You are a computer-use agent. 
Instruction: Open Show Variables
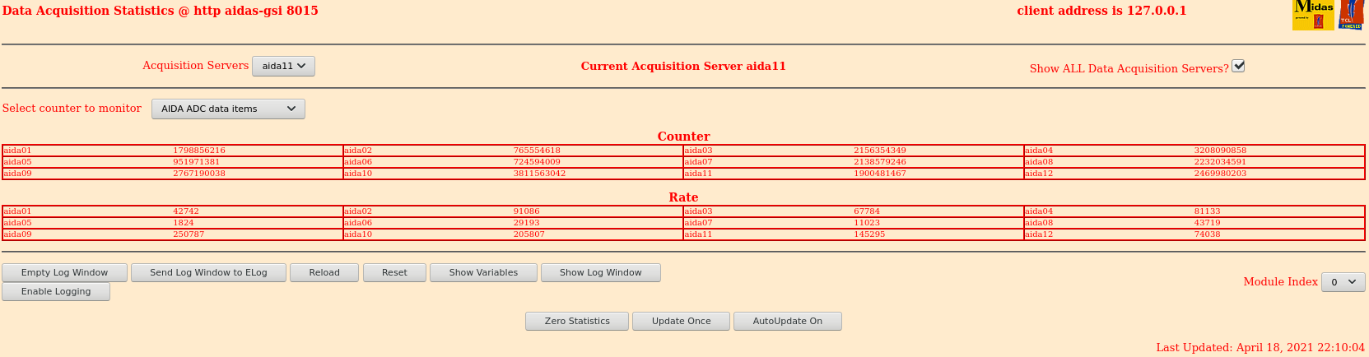point(483,273)
